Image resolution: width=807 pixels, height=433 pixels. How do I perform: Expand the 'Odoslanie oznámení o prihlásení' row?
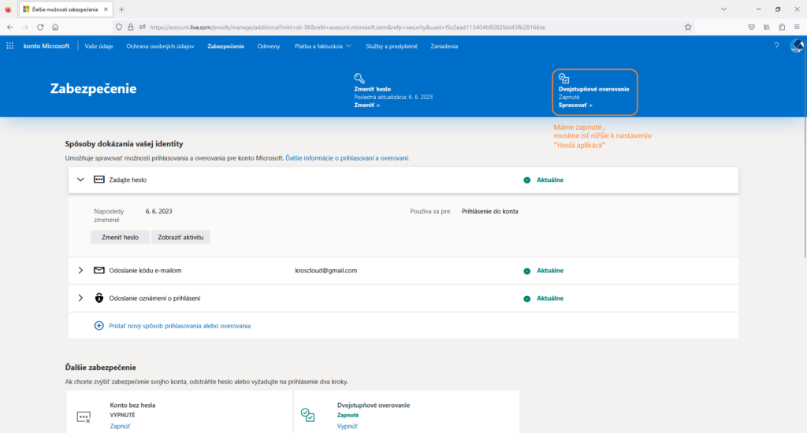click(x=80, y=298)
